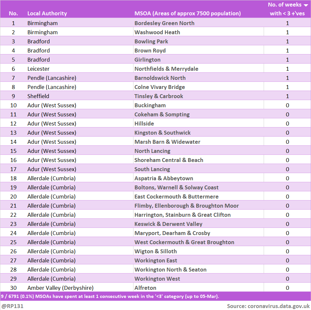Viewport: 311px width, 310px height.
Task: Open the sort dropdown on 'No. of weeks' column
Action: click(x=305, y=5)
